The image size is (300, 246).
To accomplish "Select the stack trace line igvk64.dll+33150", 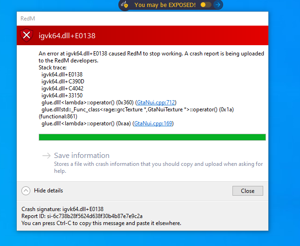I will [62, 96].
